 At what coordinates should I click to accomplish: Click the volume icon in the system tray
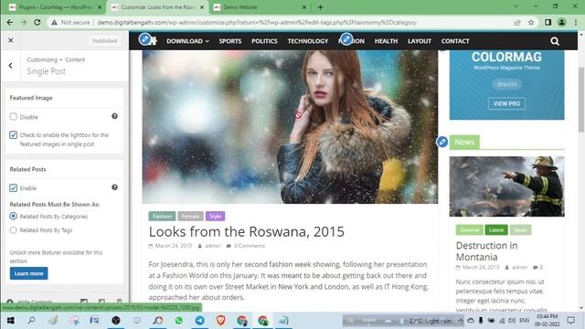click(512, 321)
